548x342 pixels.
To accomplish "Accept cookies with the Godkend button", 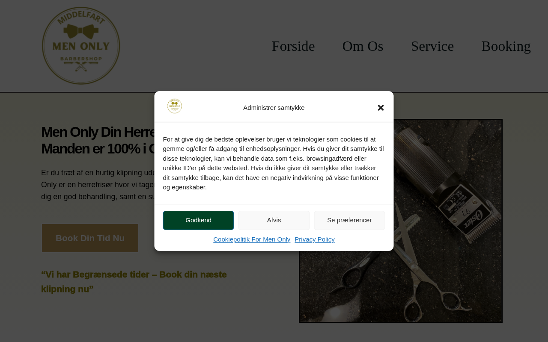I will [x=198, y=220].
